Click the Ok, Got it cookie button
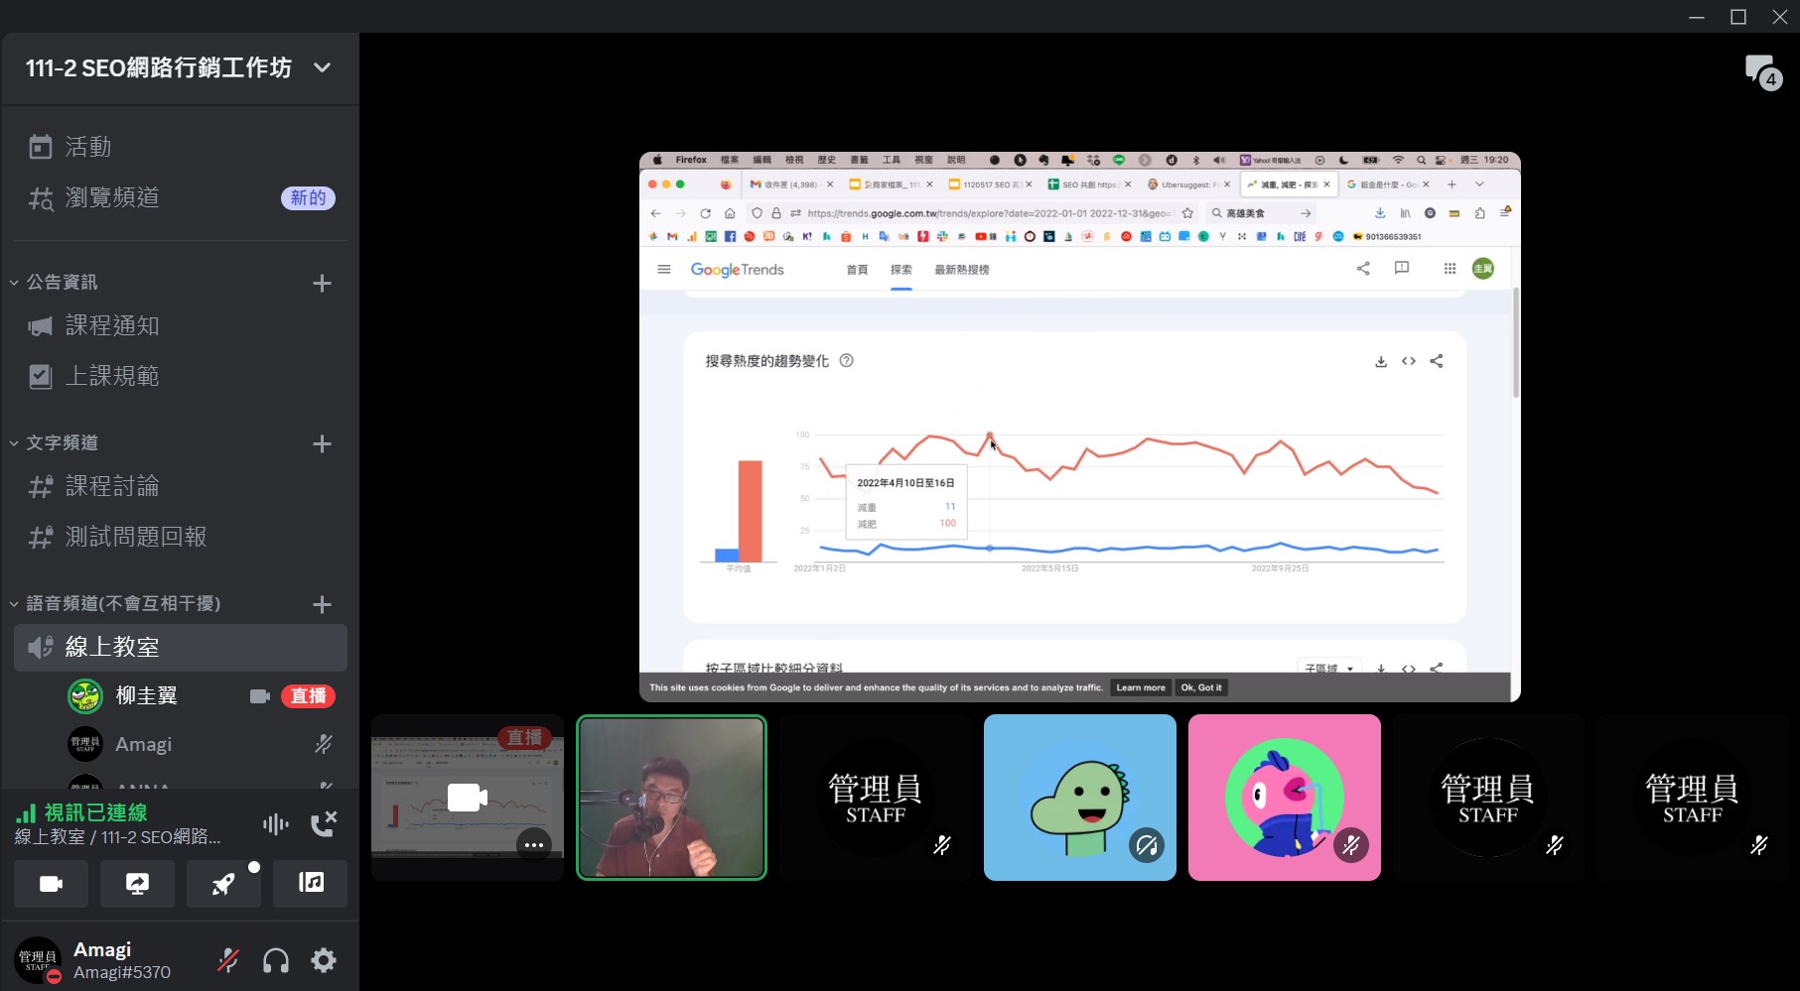The height and width of the screenshot is (991, 1800). [x=1201, y=687]
